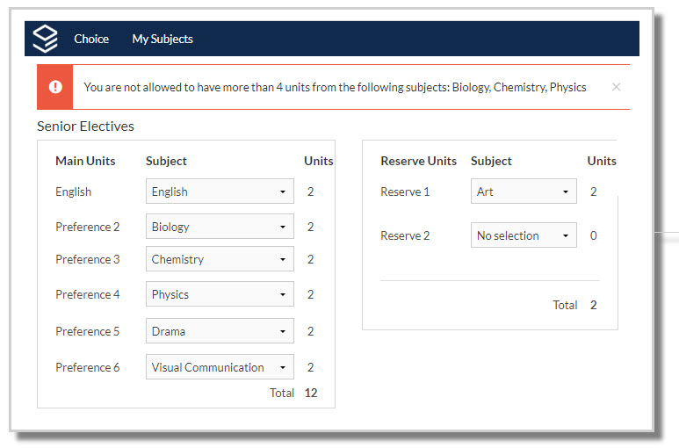Image resolution: width=679 pixels, height=448 pixels.
Task: Open the English subject dropdown
Action: (220, 191)
